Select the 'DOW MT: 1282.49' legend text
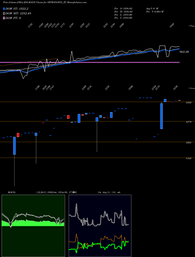Viewport: 195px width, 257px height. coord(18,13)
